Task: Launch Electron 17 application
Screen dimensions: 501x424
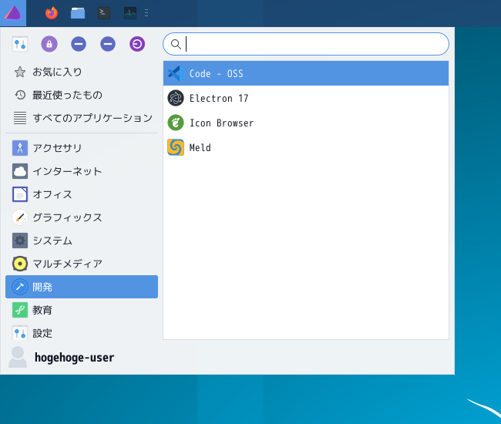Action: (x=306, y=98)
